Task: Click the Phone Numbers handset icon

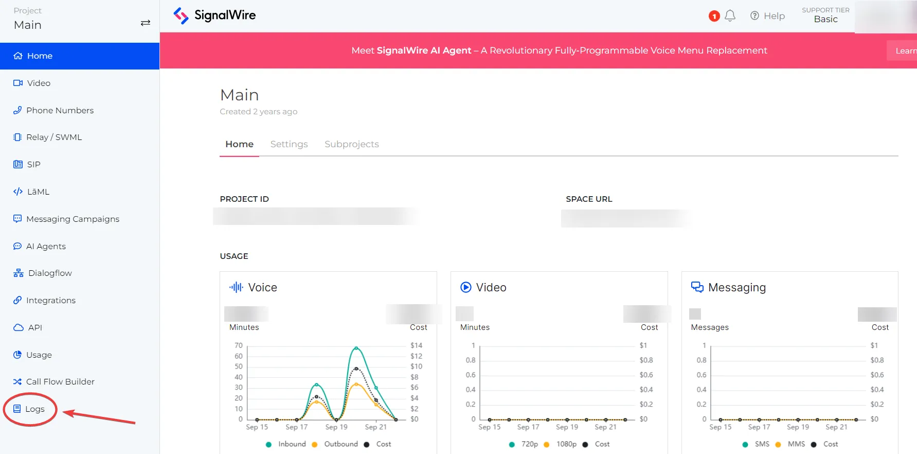Action: (x=17, y=110)
